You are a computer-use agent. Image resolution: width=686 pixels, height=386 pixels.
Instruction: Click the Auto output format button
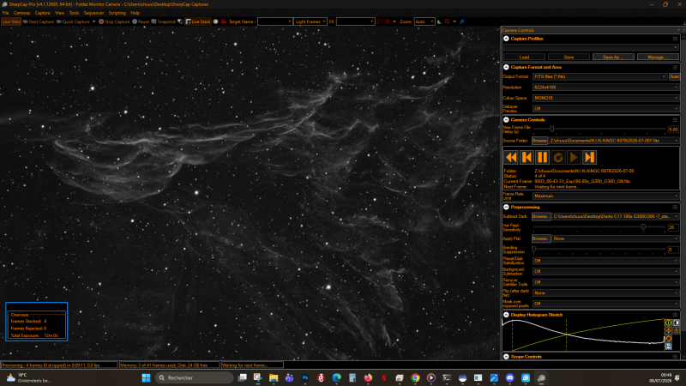click(674, 76)
